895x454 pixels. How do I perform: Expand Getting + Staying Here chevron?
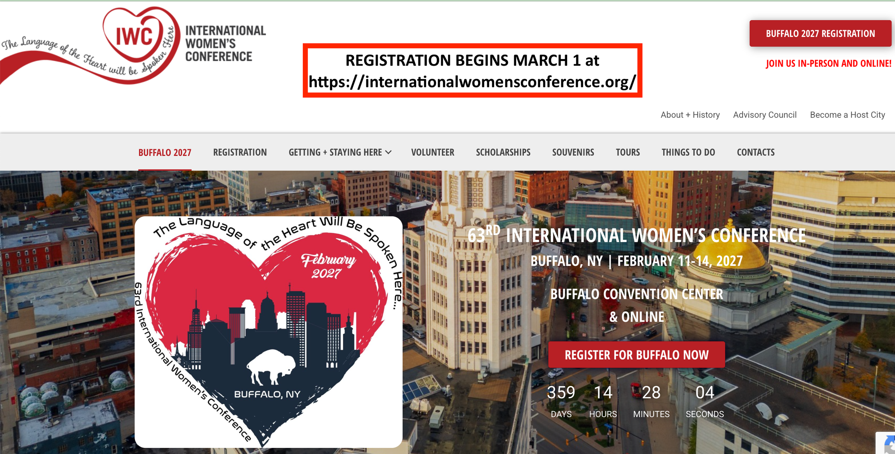tap(388, 152)
